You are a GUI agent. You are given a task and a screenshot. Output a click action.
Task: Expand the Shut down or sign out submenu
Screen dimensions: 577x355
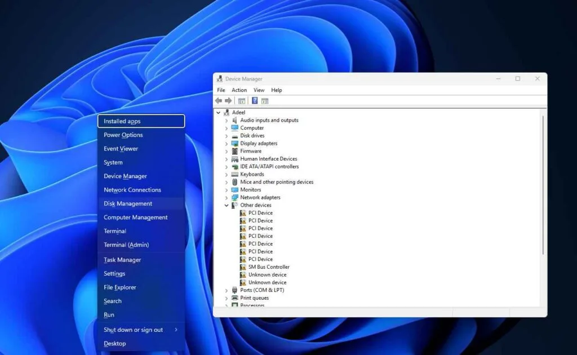click(141, 330)
